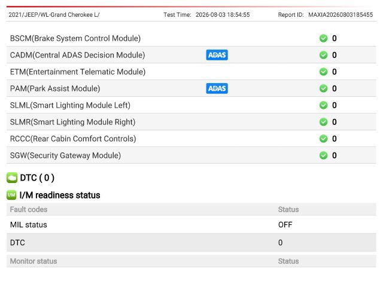
Task: Click green check icon for SLML module
Action: pyautogui.click(x=323, y=105)
